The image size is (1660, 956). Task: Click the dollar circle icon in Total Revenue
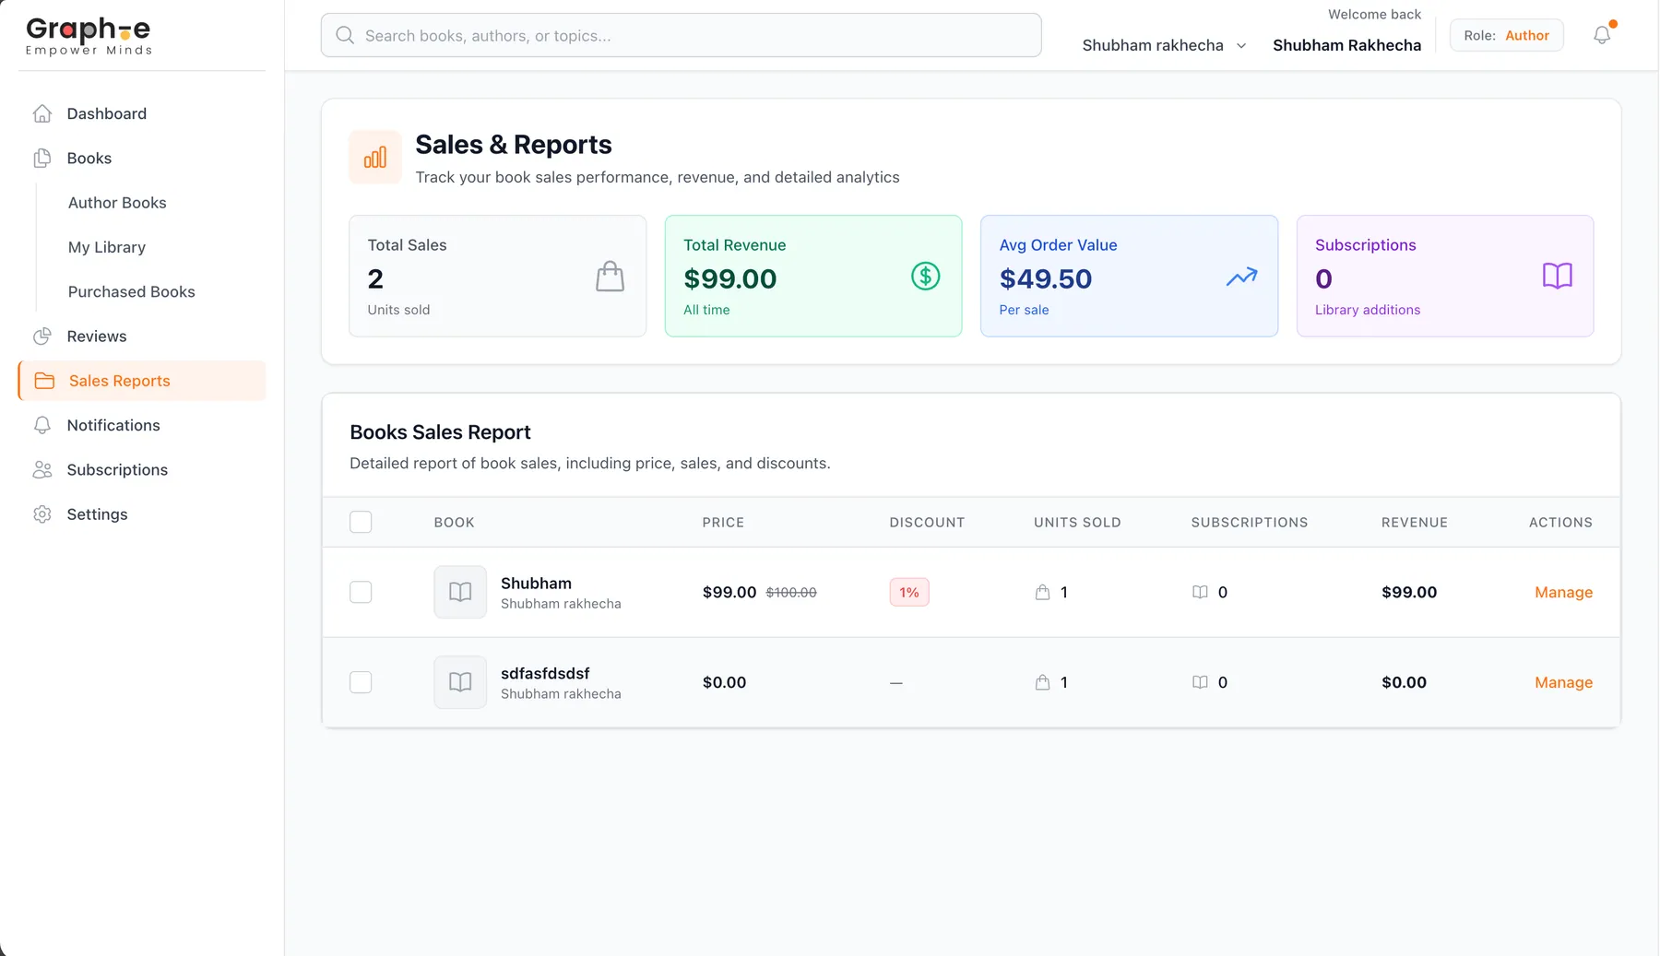point(925,276)
